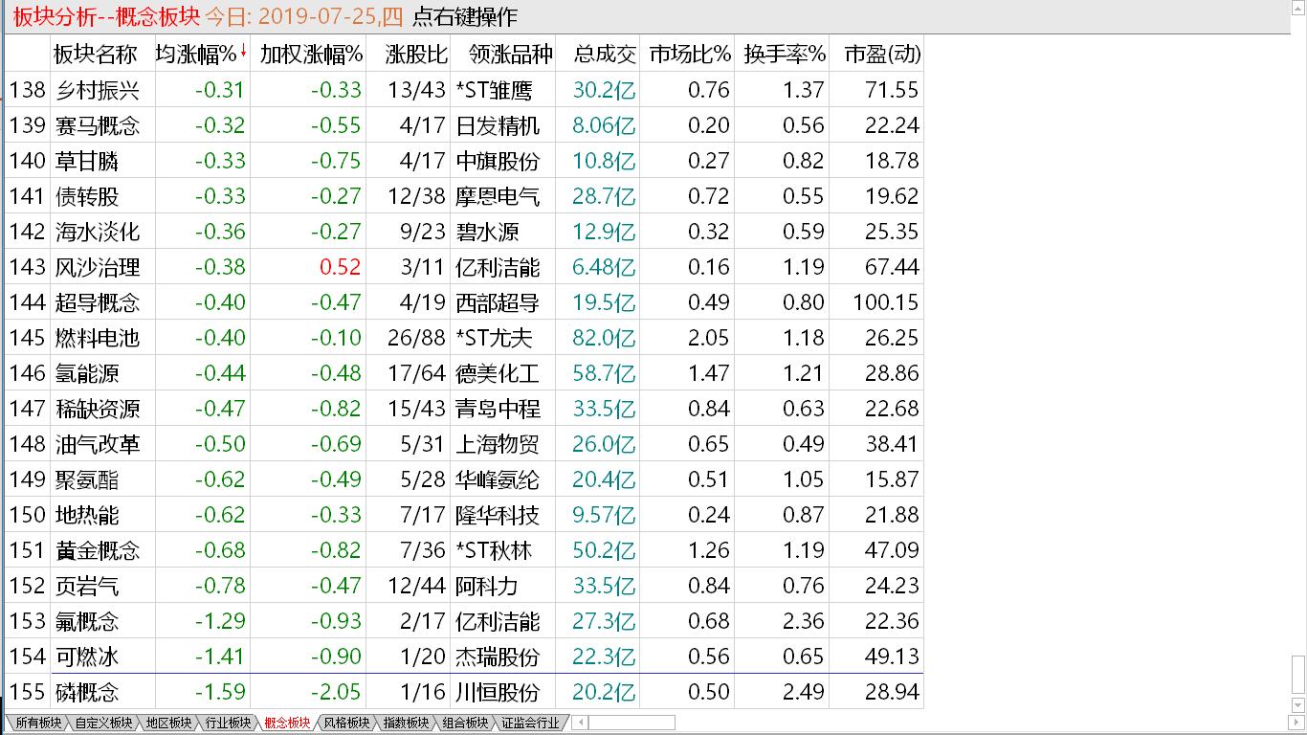This screenshot has height=735, width=1307.
Task: Go to the 行业板块 tab
Action: click(x=228, y=724)
